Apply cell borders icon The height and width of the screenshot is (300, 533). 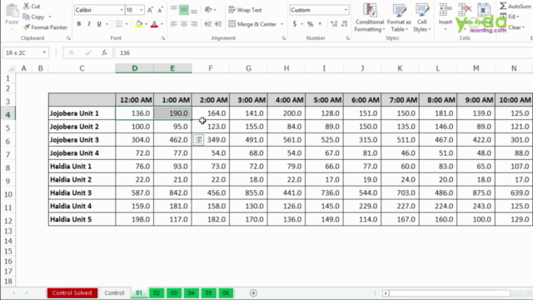pyautogui.click(x=118, y=24)
